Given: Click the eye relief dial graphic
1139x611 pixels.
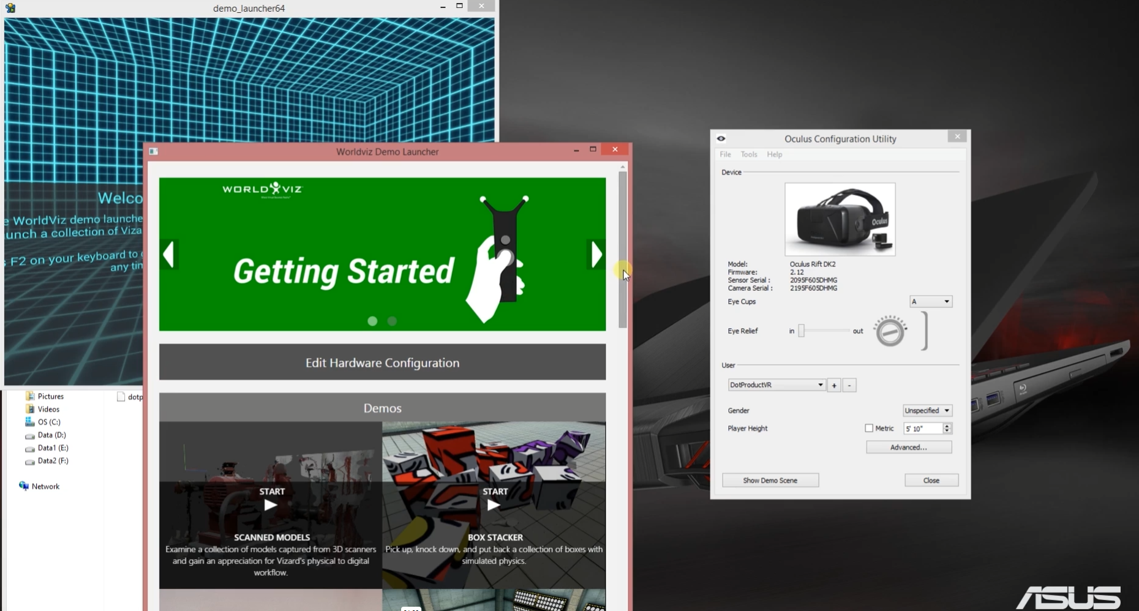Looking at the screenshot, I should tap(890, 331).
